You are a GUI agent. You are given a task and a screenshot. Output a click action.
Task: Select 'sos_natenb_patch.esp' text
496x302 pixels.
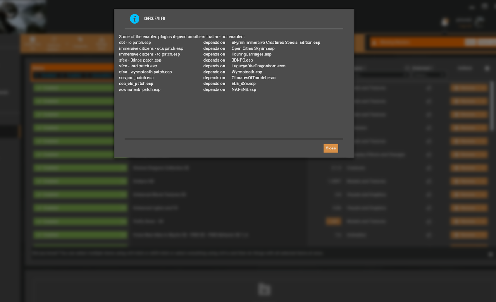coord(140,89)
